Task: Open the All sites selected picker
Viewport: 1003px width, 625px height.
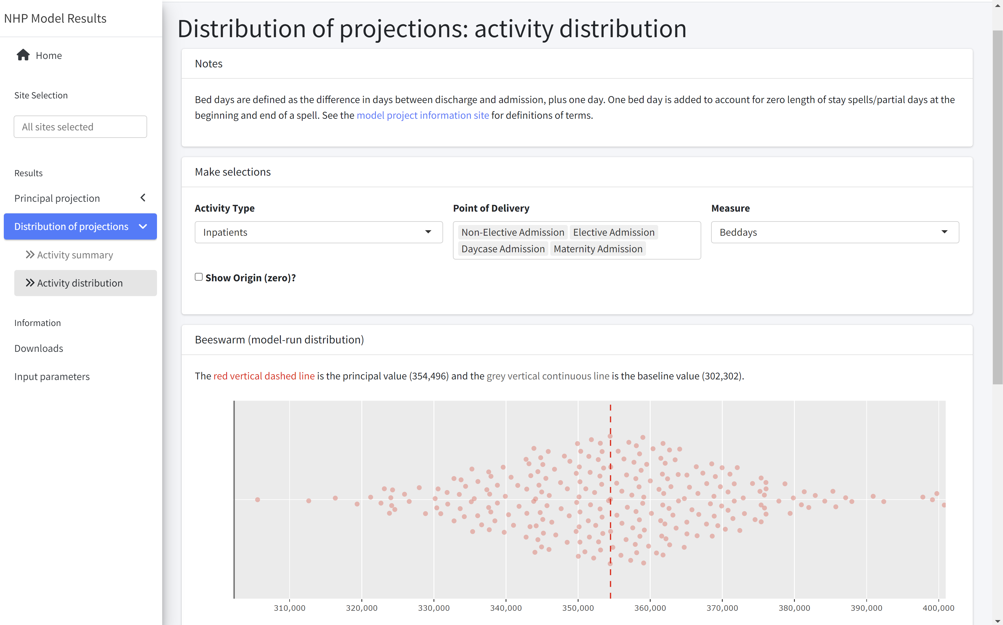Action: coord(80,127)
